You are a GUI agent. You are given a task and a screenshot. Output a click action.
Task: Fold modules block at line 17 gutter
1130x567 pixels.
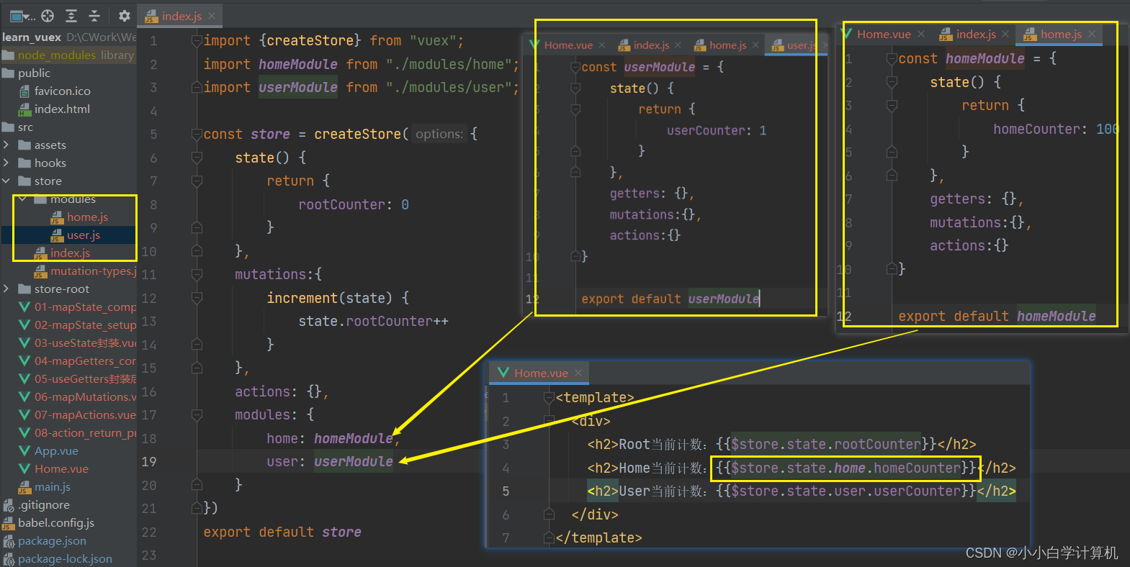(197, 414)
